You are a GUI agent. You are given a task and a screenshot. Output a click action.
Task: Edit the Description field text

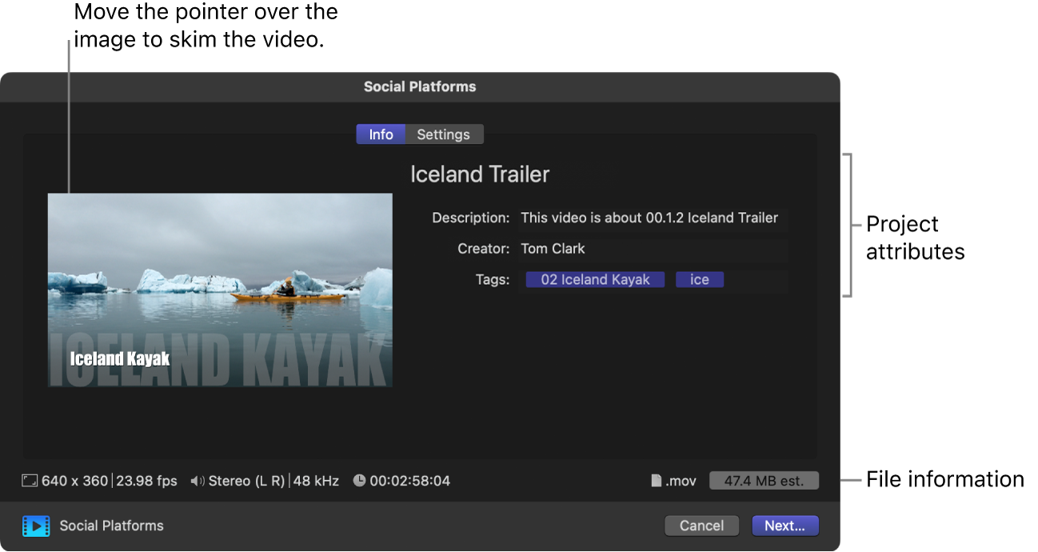pos(652,218)
